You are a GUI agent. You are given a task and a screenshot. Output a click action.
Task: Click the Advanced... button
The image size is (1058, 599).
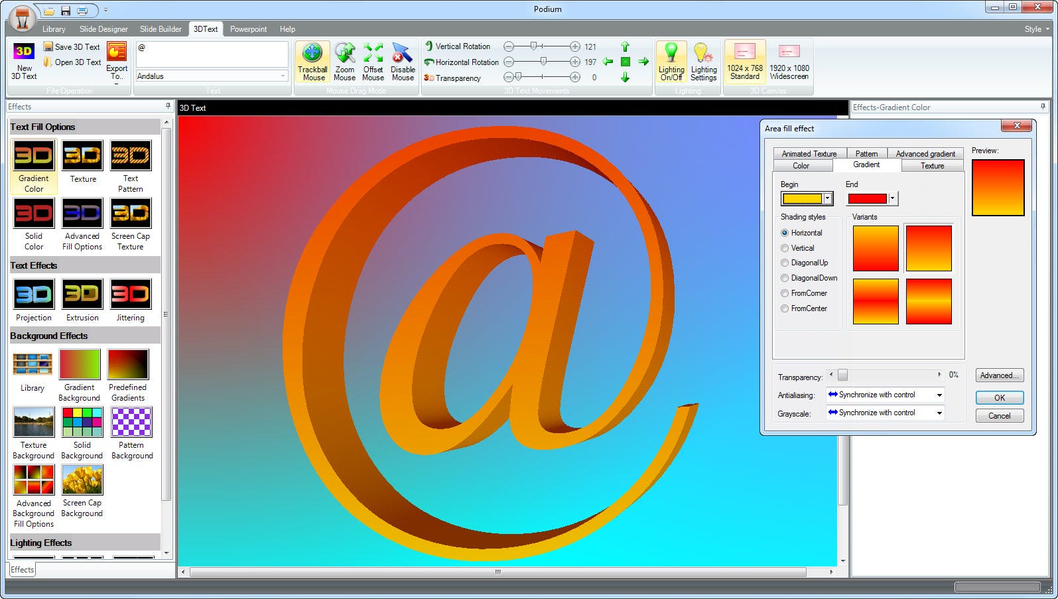click(1000, 375)
